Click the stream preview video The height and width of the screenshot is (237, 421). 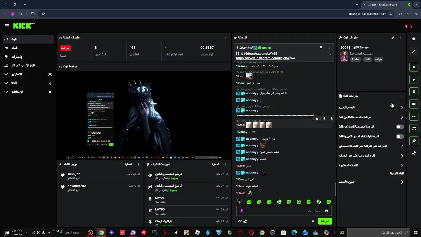(x=144, y=115)
